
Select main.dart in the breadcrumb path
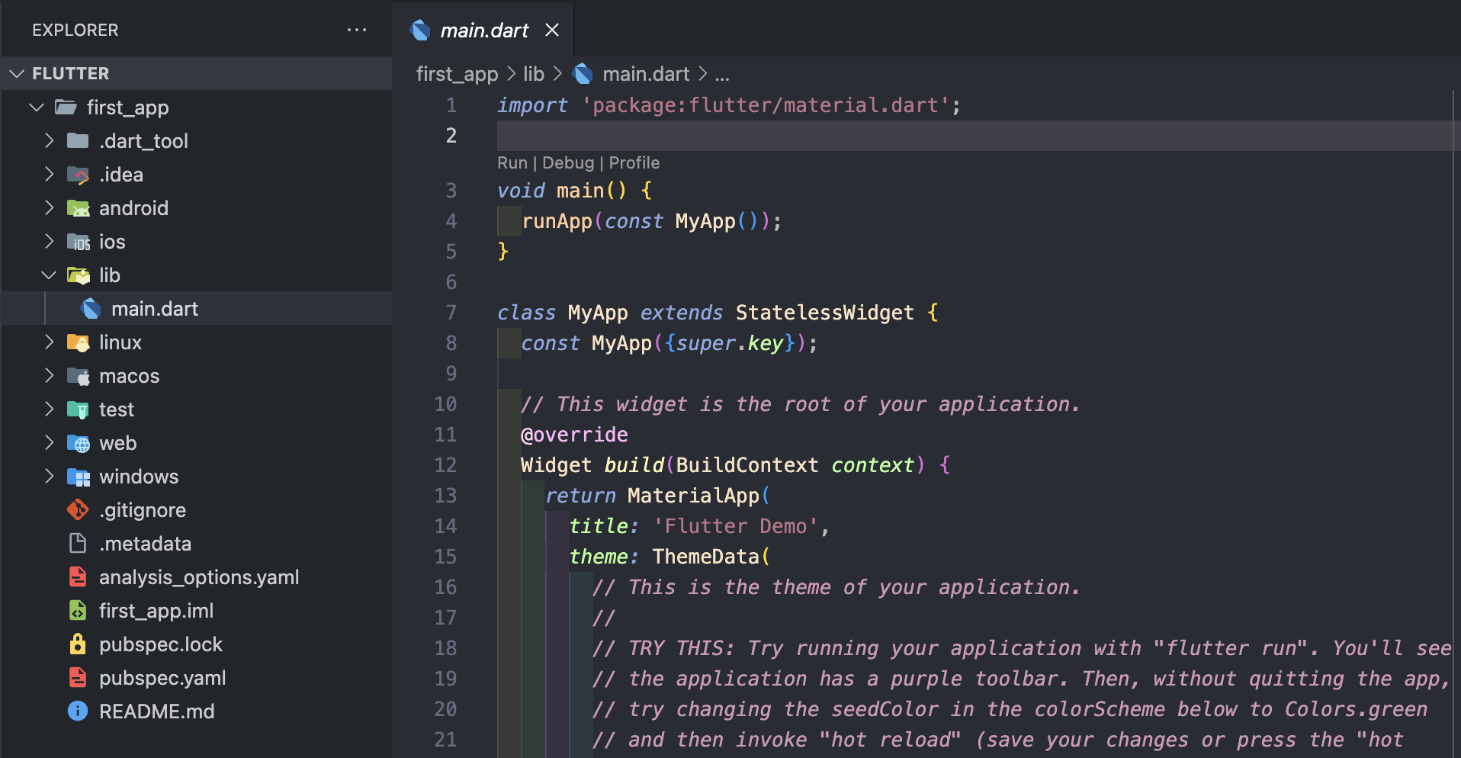pos(646,74)
